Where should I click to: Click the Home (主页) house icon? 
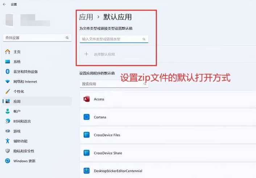8,52
